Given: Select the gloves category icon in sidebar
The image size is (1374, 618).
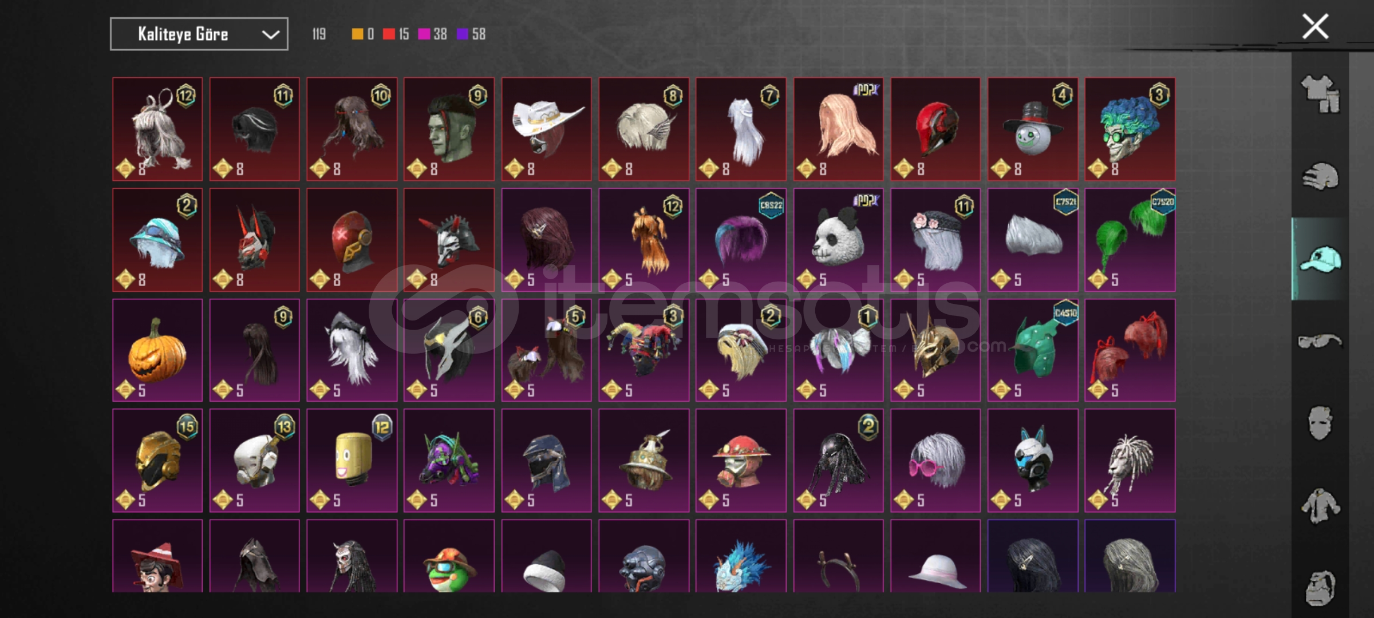Looking at the screenshot, I should coord(1321,176).
